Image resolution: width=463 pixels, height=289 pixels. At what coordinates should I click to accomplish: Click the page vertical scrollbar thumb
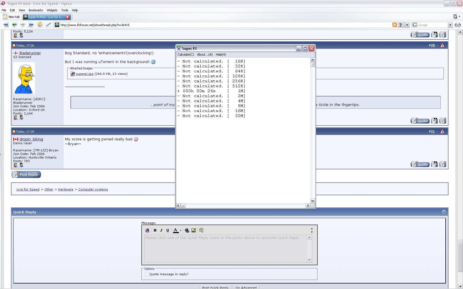(x=460, y=256)
